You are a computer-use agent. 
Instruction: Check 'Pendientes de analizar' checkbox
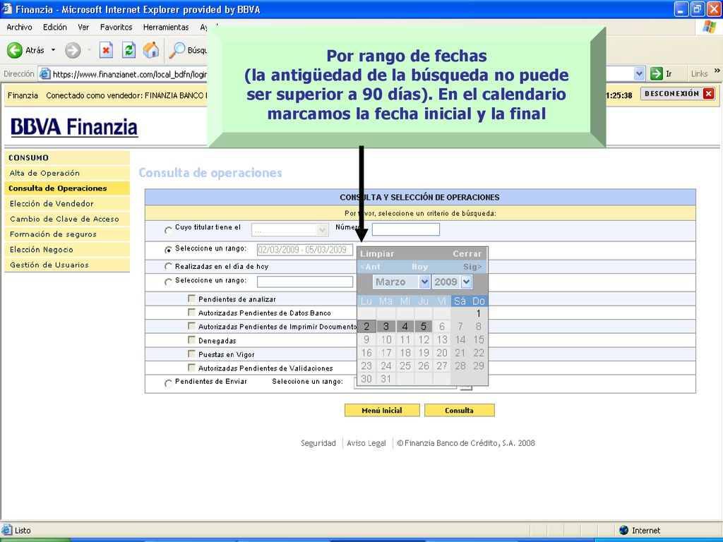pyautogui.click(x=192, y=299)
